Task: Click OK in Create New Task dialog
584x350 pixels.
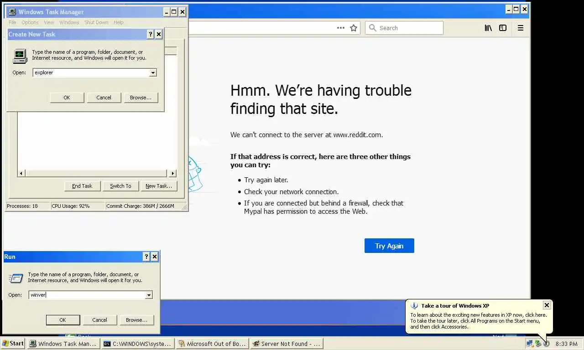Action: point(67,98)
